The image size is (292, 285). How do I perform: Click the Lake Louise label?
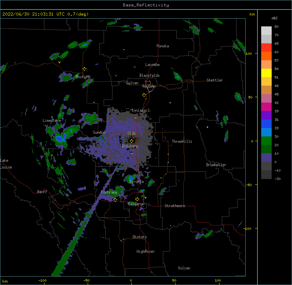pos(6,164)
